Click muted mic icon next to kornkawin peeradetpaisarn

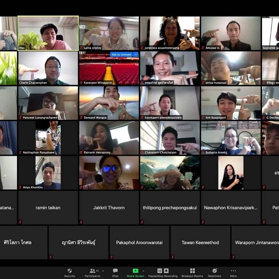pyautogui.click(x=142, y=117)
